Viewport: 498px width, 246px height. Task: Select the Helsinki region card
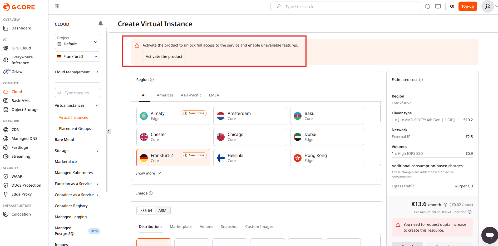250,158
